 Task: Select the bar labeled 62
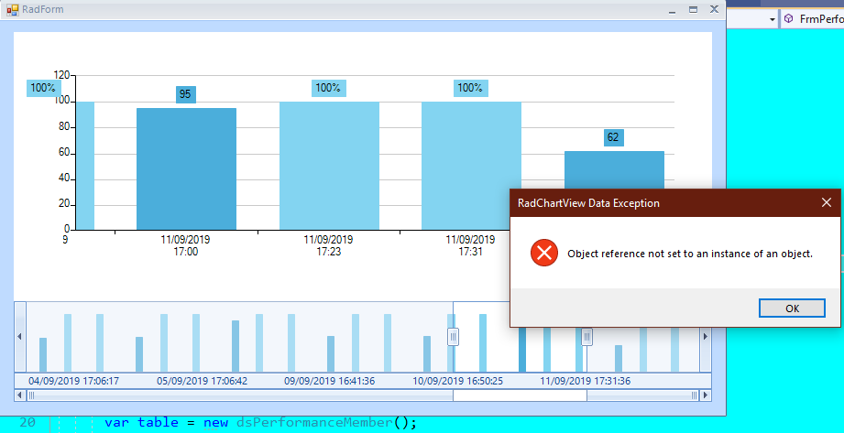[x=614, y=170]
